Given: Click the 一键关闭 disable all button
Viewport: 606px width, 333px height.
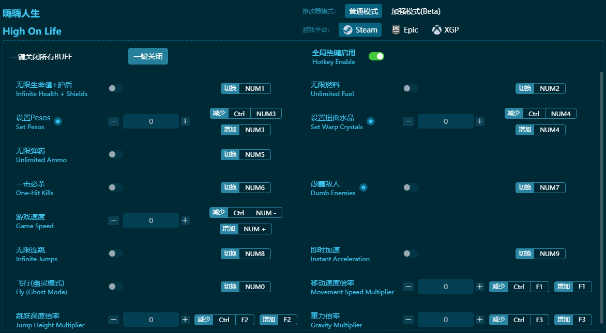Looking at the screenshot, I should (148, 56).
